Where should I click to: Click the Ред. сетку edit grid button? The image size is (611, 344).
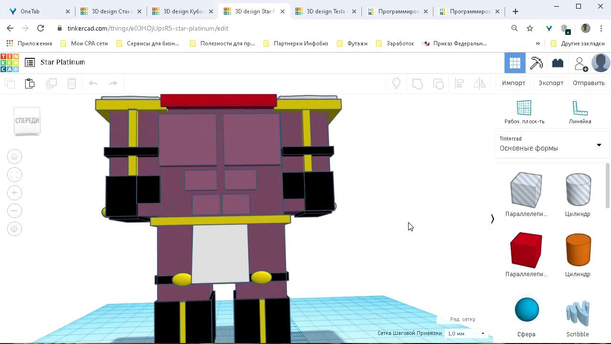(463, 319)
